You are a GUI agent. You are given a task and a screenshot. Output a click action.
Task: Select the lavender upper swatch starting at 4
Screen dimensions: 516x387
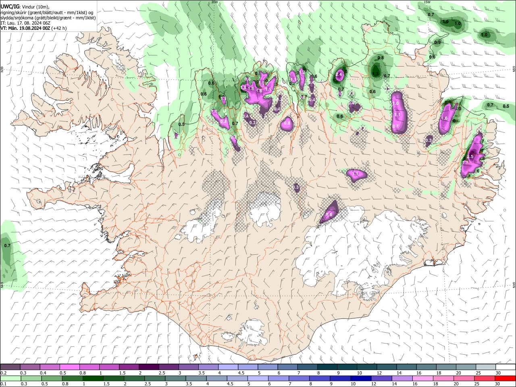228,367
